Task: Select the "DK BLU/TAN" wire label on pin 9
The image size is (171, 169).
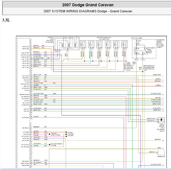Action: pos(37,56)
